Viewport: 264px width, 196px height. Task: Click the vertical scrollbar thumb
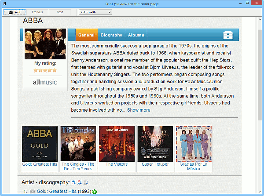point(260,75)
